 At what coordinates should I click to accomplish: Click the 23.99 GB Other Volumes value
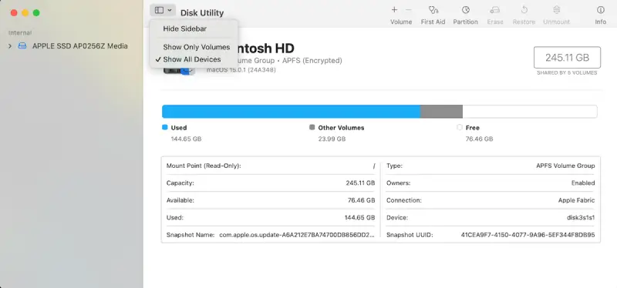point(332,139)
